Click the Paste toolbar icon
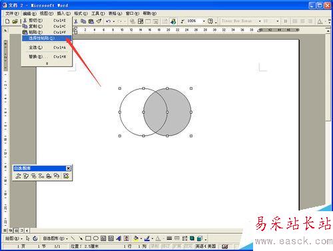This screenshot has width=333, height=251. tap(91, 21)
